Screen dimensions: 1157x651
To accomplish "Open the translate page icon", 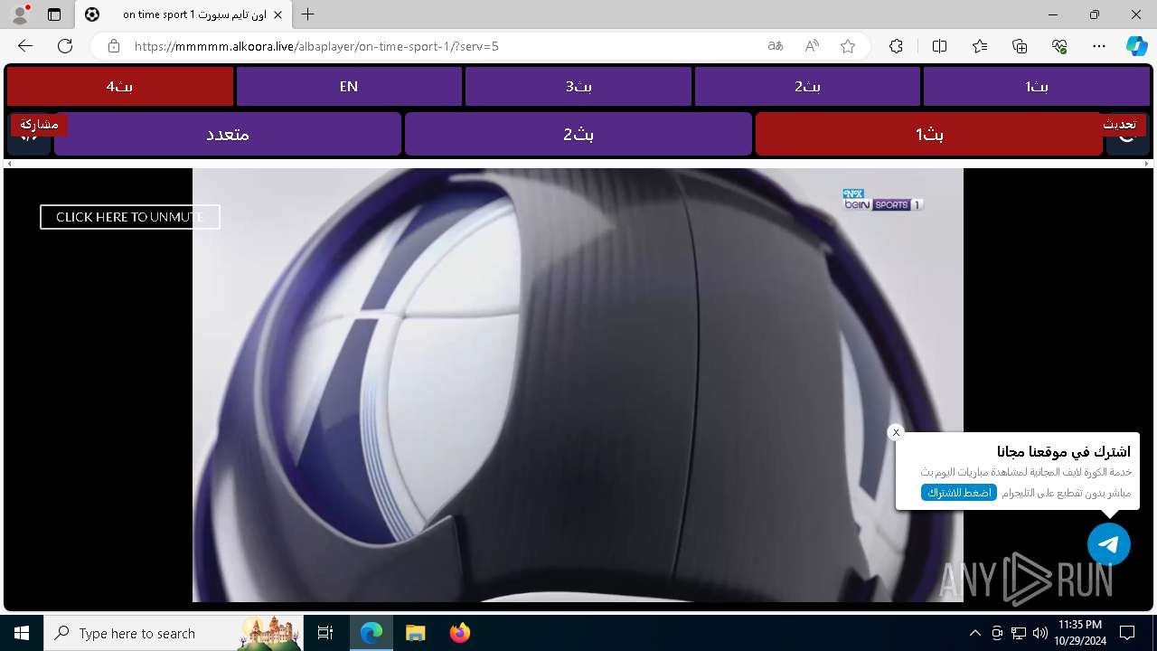I will tap(776, 46).
